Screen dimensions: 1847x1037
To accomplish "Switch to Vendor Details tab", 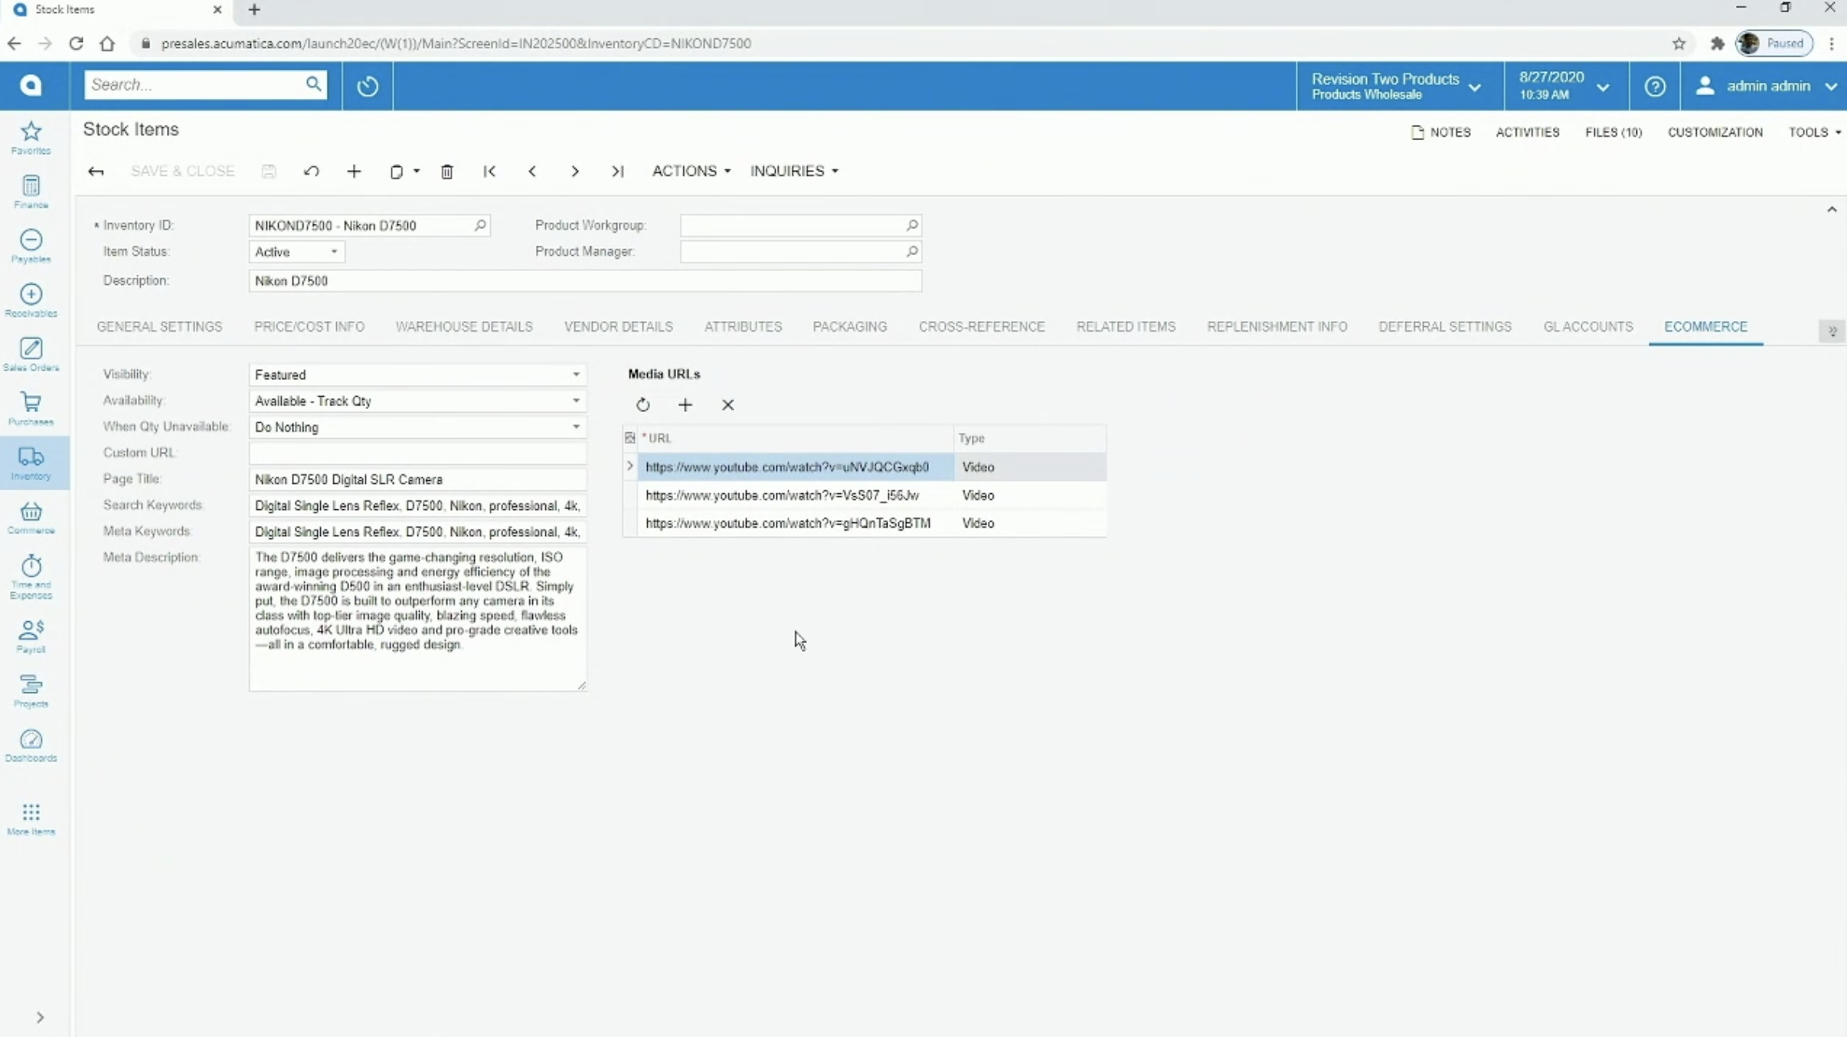I will [619, 327].
